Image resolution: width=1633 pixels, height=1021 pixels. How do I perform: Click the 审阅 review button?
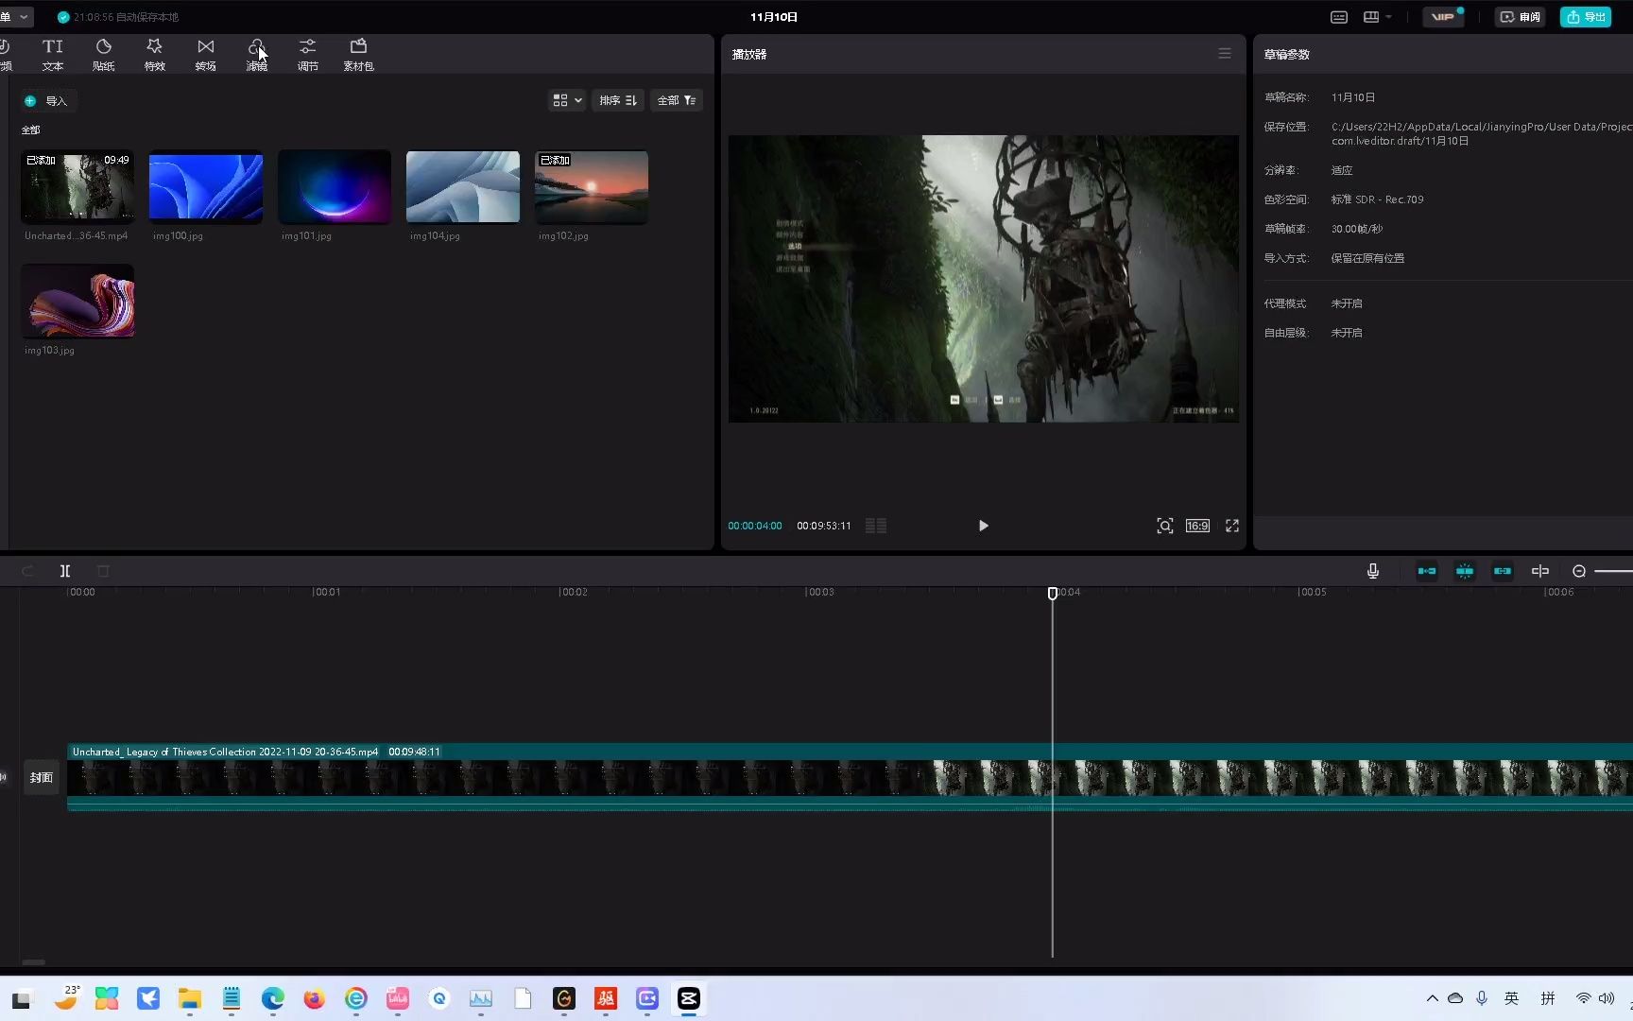(x=1520, y=17)
